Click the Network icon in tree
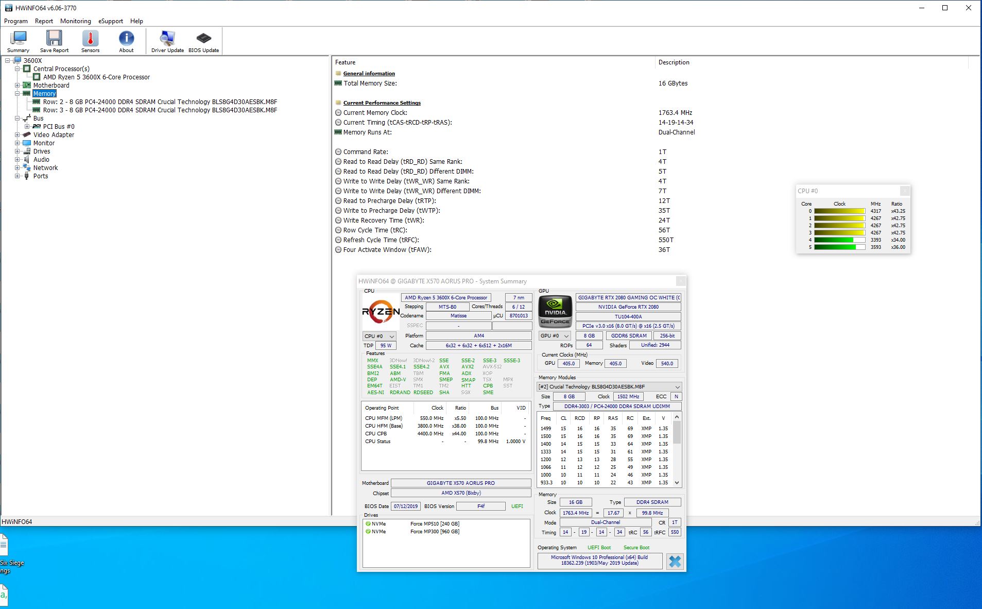This screenshot has width=982, height=609. 27,167
